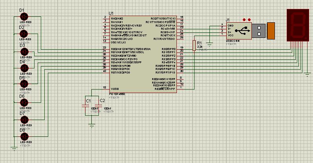Select the R1 resistor body
This screenshot has width=313, height=163.
click(194, 45)
